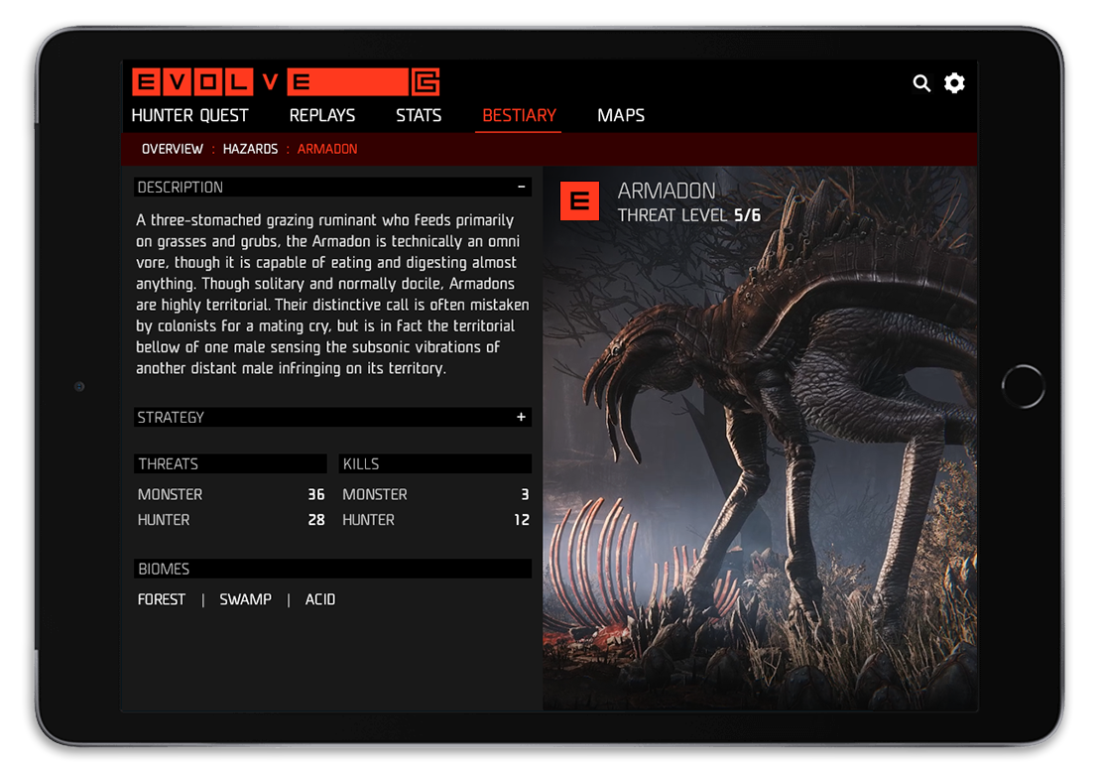
Task: Go to the Stats tab
Action: tap(419, 116)
